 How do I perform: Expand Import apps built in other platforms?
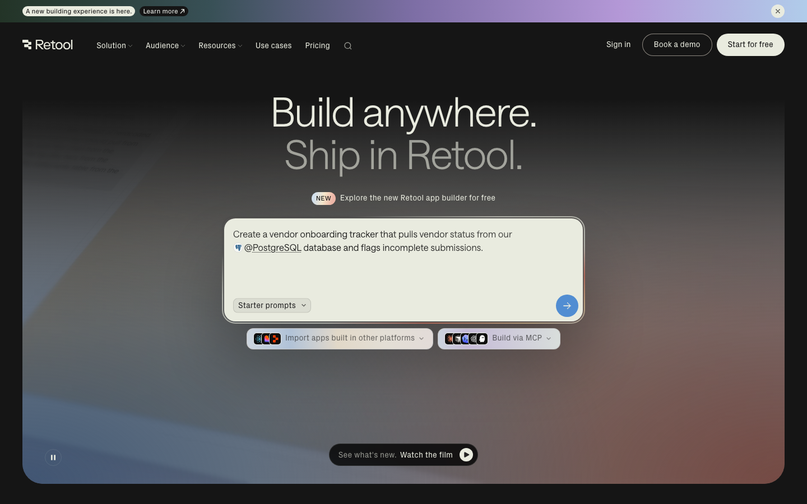pyautogui.click(x=340, y=339)
